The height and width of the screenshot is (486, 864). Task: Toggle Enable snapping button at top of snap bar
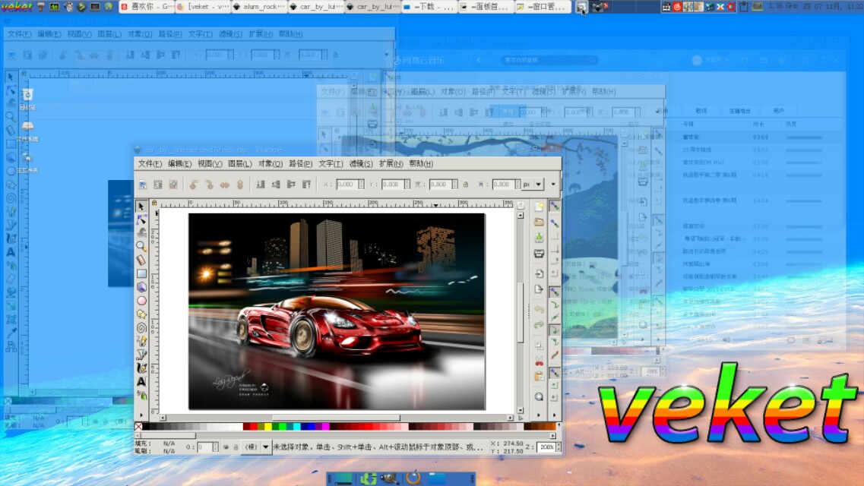pyautogui.click(x=554, y=207)
